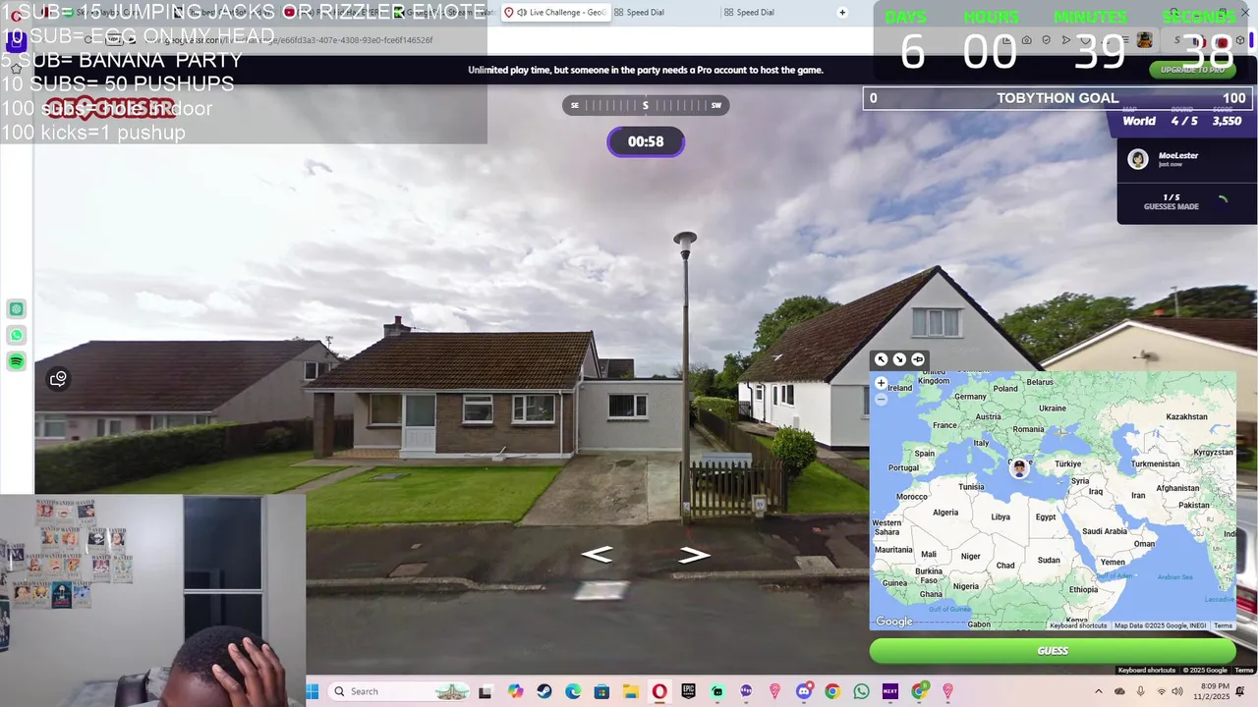
Task: Zoom out the guess map
Action: [881, 399]
